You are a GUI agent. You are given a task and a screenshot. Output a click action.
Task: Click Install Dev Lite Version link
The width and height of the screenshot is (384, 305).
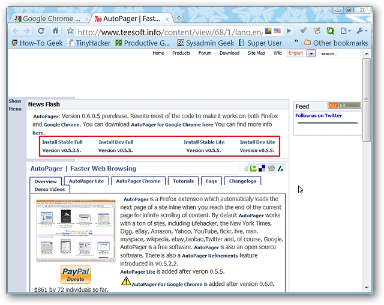click(x=257, y=146)
